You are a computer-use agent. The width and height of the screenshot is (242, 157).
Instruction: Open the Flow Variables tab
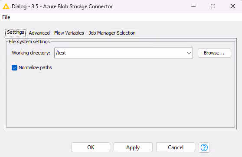pos(69,33)
